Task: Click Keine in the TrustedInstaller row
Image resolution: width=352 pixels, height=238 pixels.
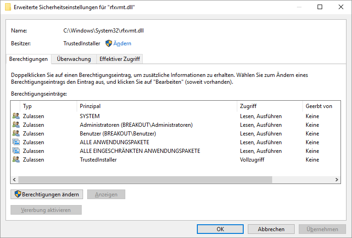Action: (x=312, y=160)
